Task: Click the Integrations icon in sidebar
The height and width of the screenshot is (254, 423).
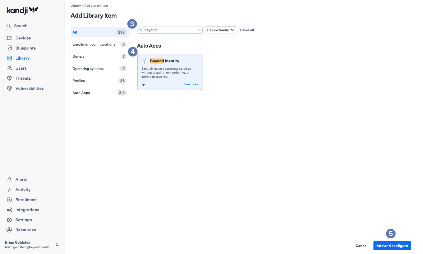Action: (x=9, y=210)
